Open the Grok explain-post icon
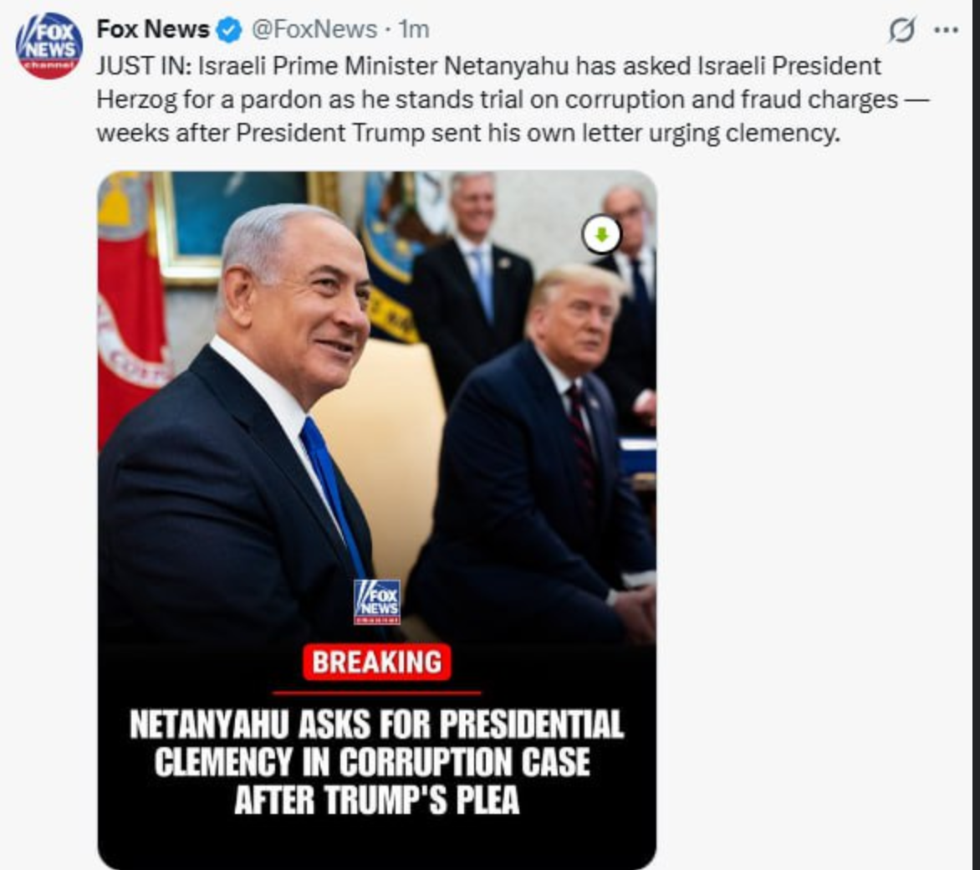 901,29
